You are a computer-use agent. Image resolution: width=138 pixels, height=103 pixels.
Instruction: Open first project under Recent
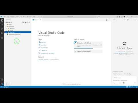tap(43, 60)
